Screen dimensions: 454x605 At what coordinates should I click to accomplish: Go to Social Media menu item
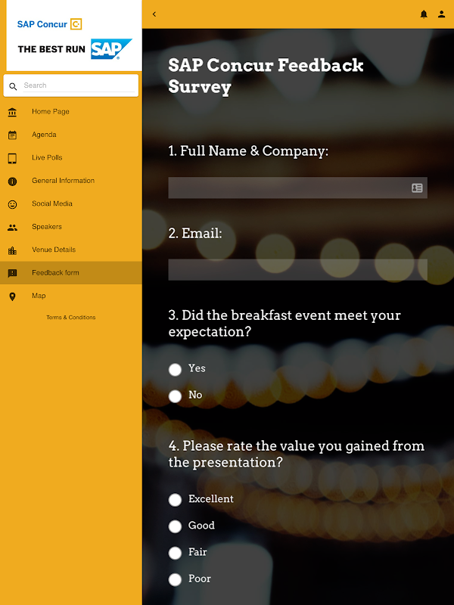(x=71, y=203)
